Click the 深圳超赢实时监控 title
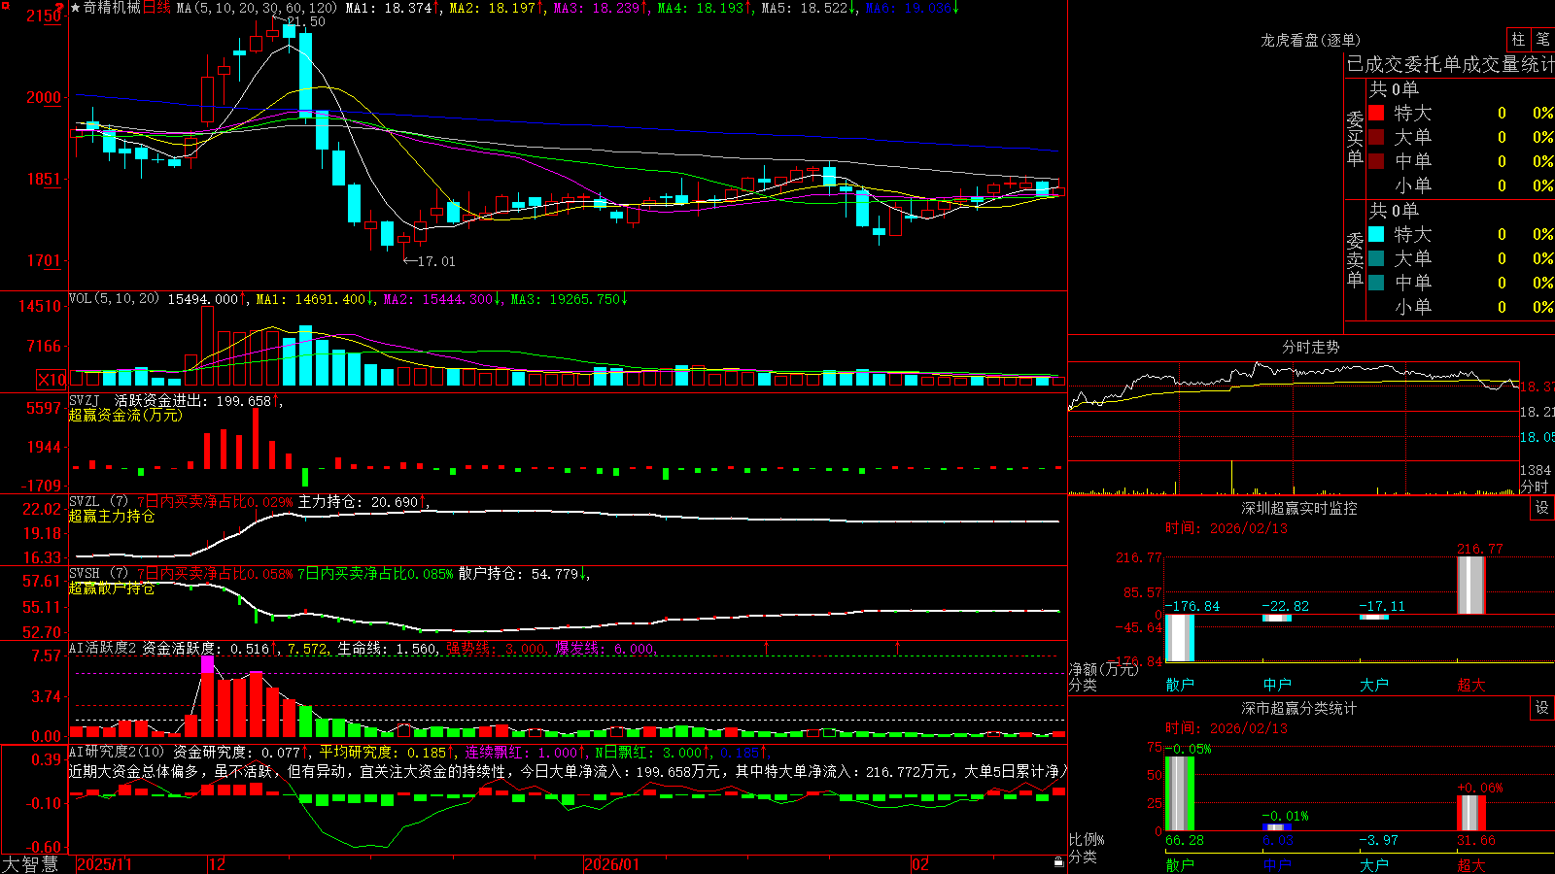Viewport: 1555px width, 874px height. (1299, 508)
